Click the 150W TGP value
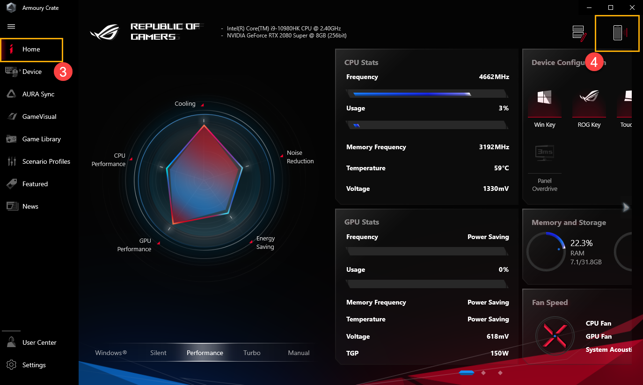This screenshot has width=643, height=385. pos(499,353)
